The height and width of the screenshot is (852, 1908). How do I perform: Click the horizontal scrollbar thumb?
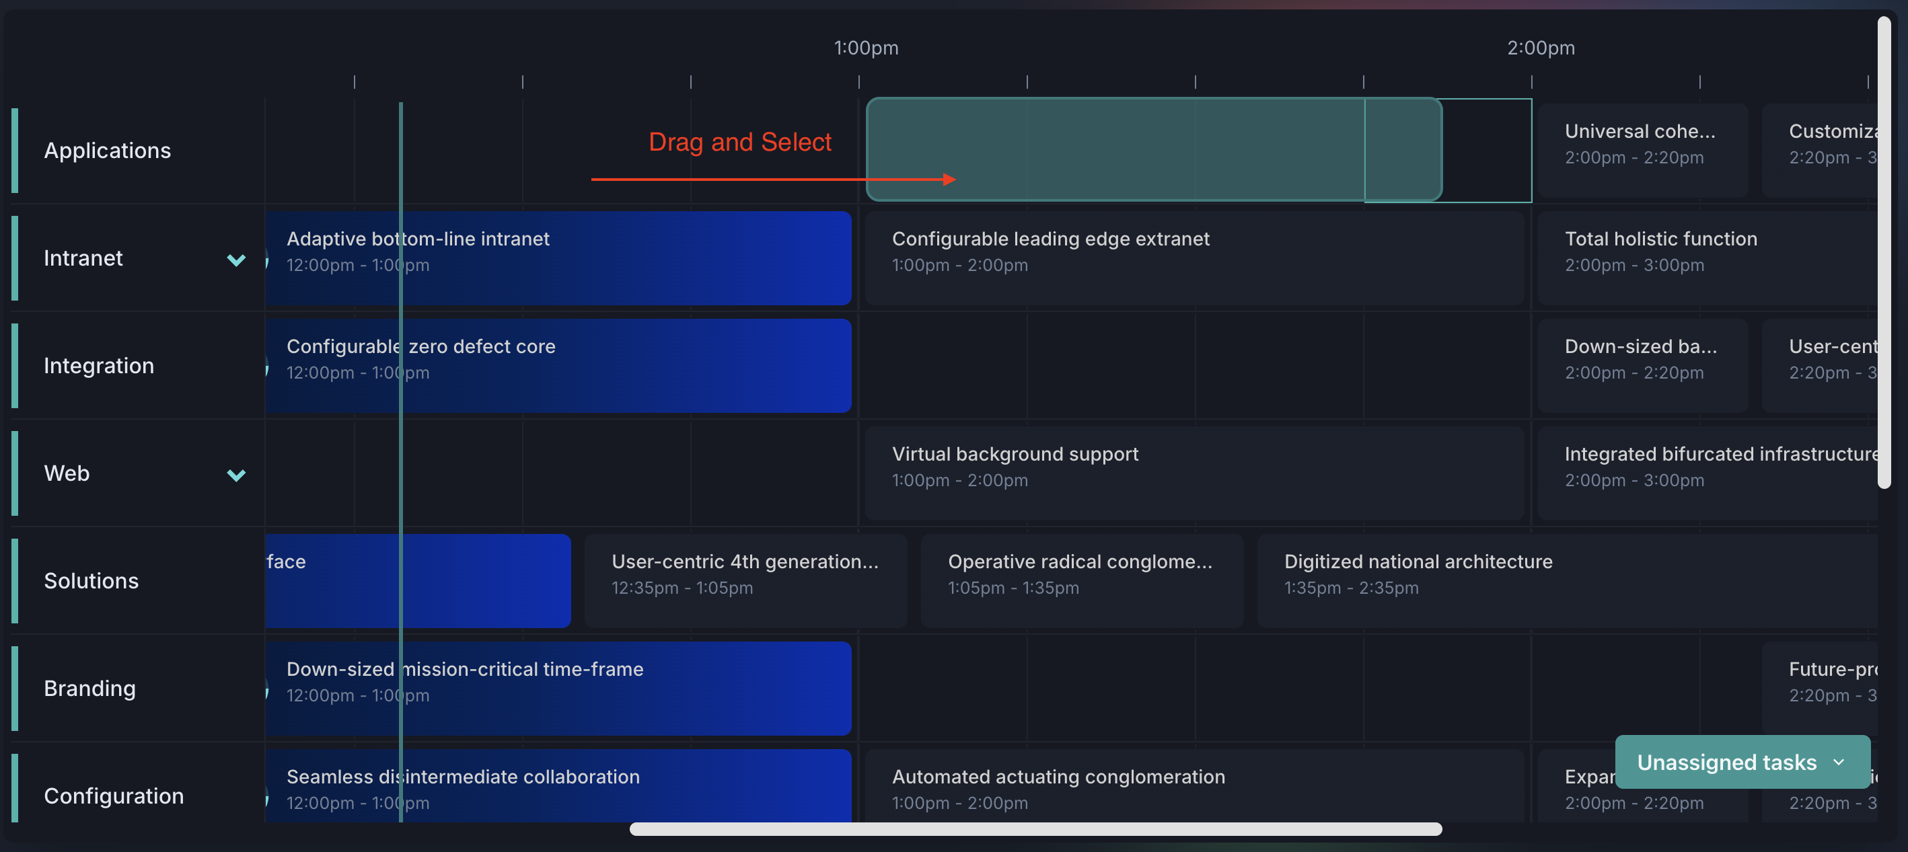pos(1035,829)
